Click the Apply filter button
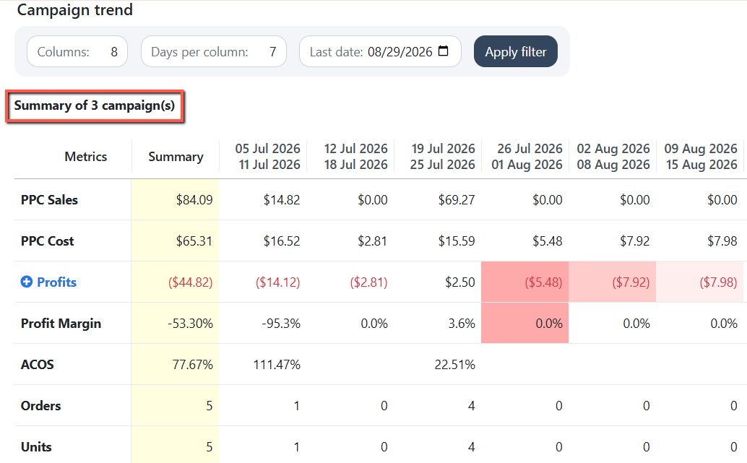Viewport: 747px width, 463px height. click(x=516, y=51)
